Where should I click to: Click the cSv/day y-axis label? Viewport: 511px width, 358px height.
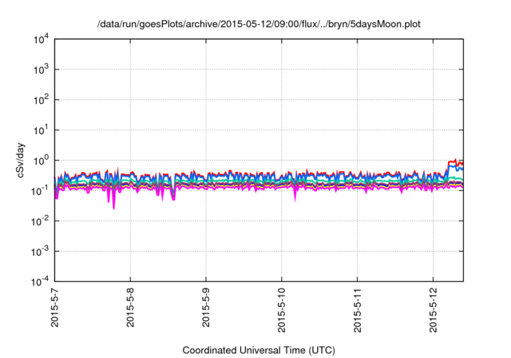click(20, 160)
